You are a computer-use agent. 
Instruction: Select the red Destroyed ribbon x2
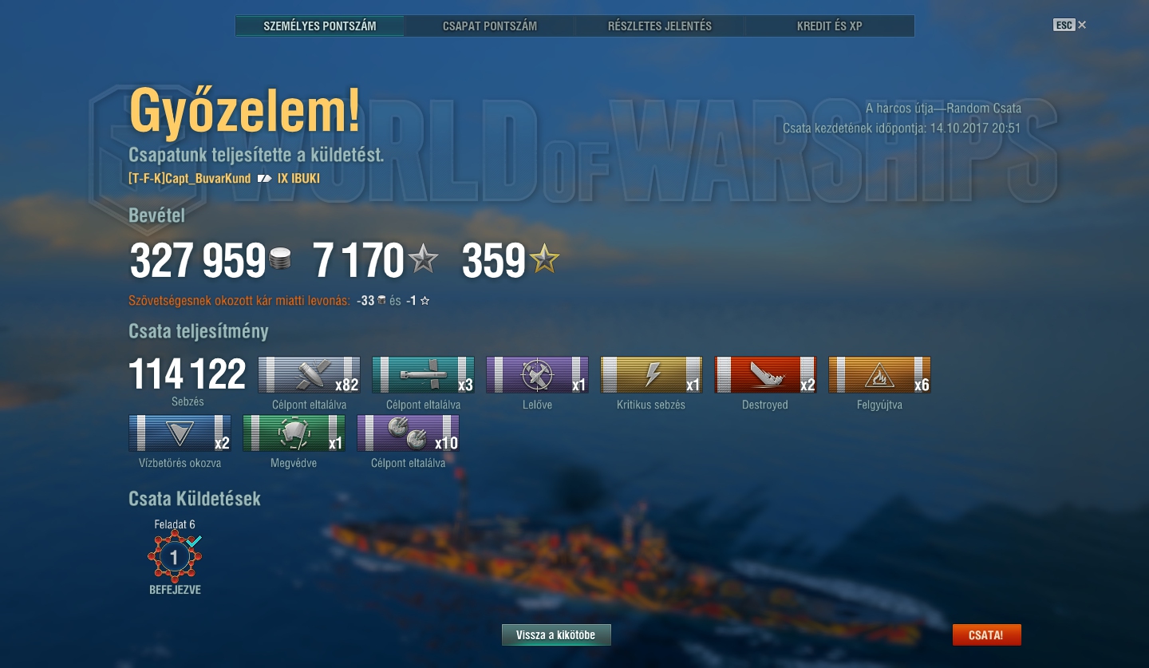coord(765,375)
